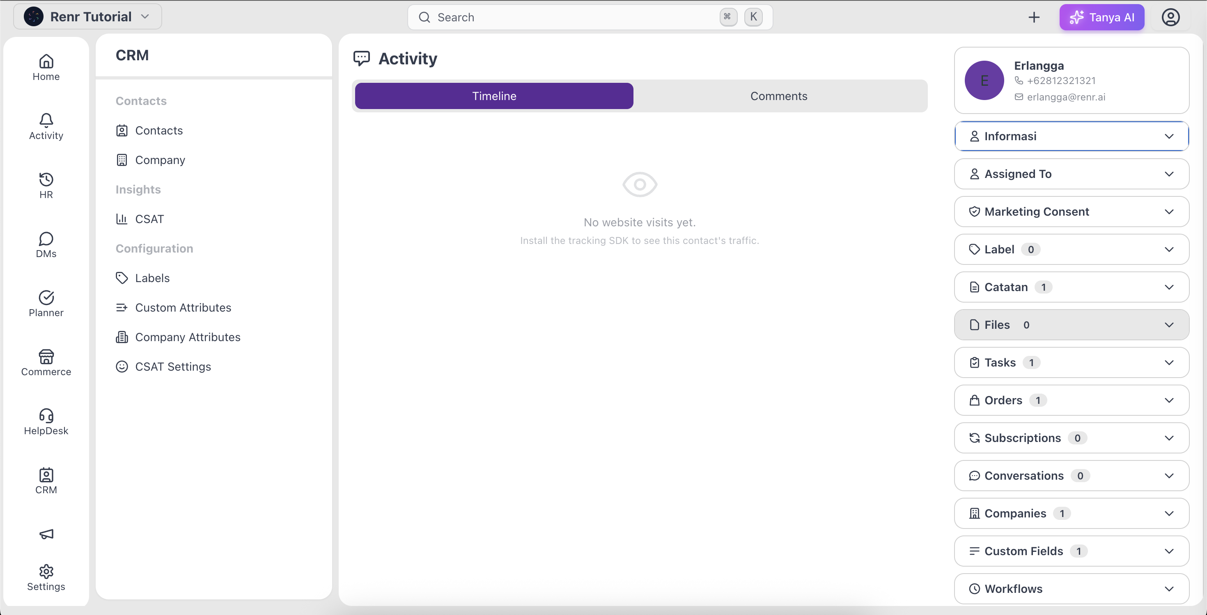Viewport: 1207px width, 615px height.
Task: Select the Timeline tab
Action: click(494, 96)
